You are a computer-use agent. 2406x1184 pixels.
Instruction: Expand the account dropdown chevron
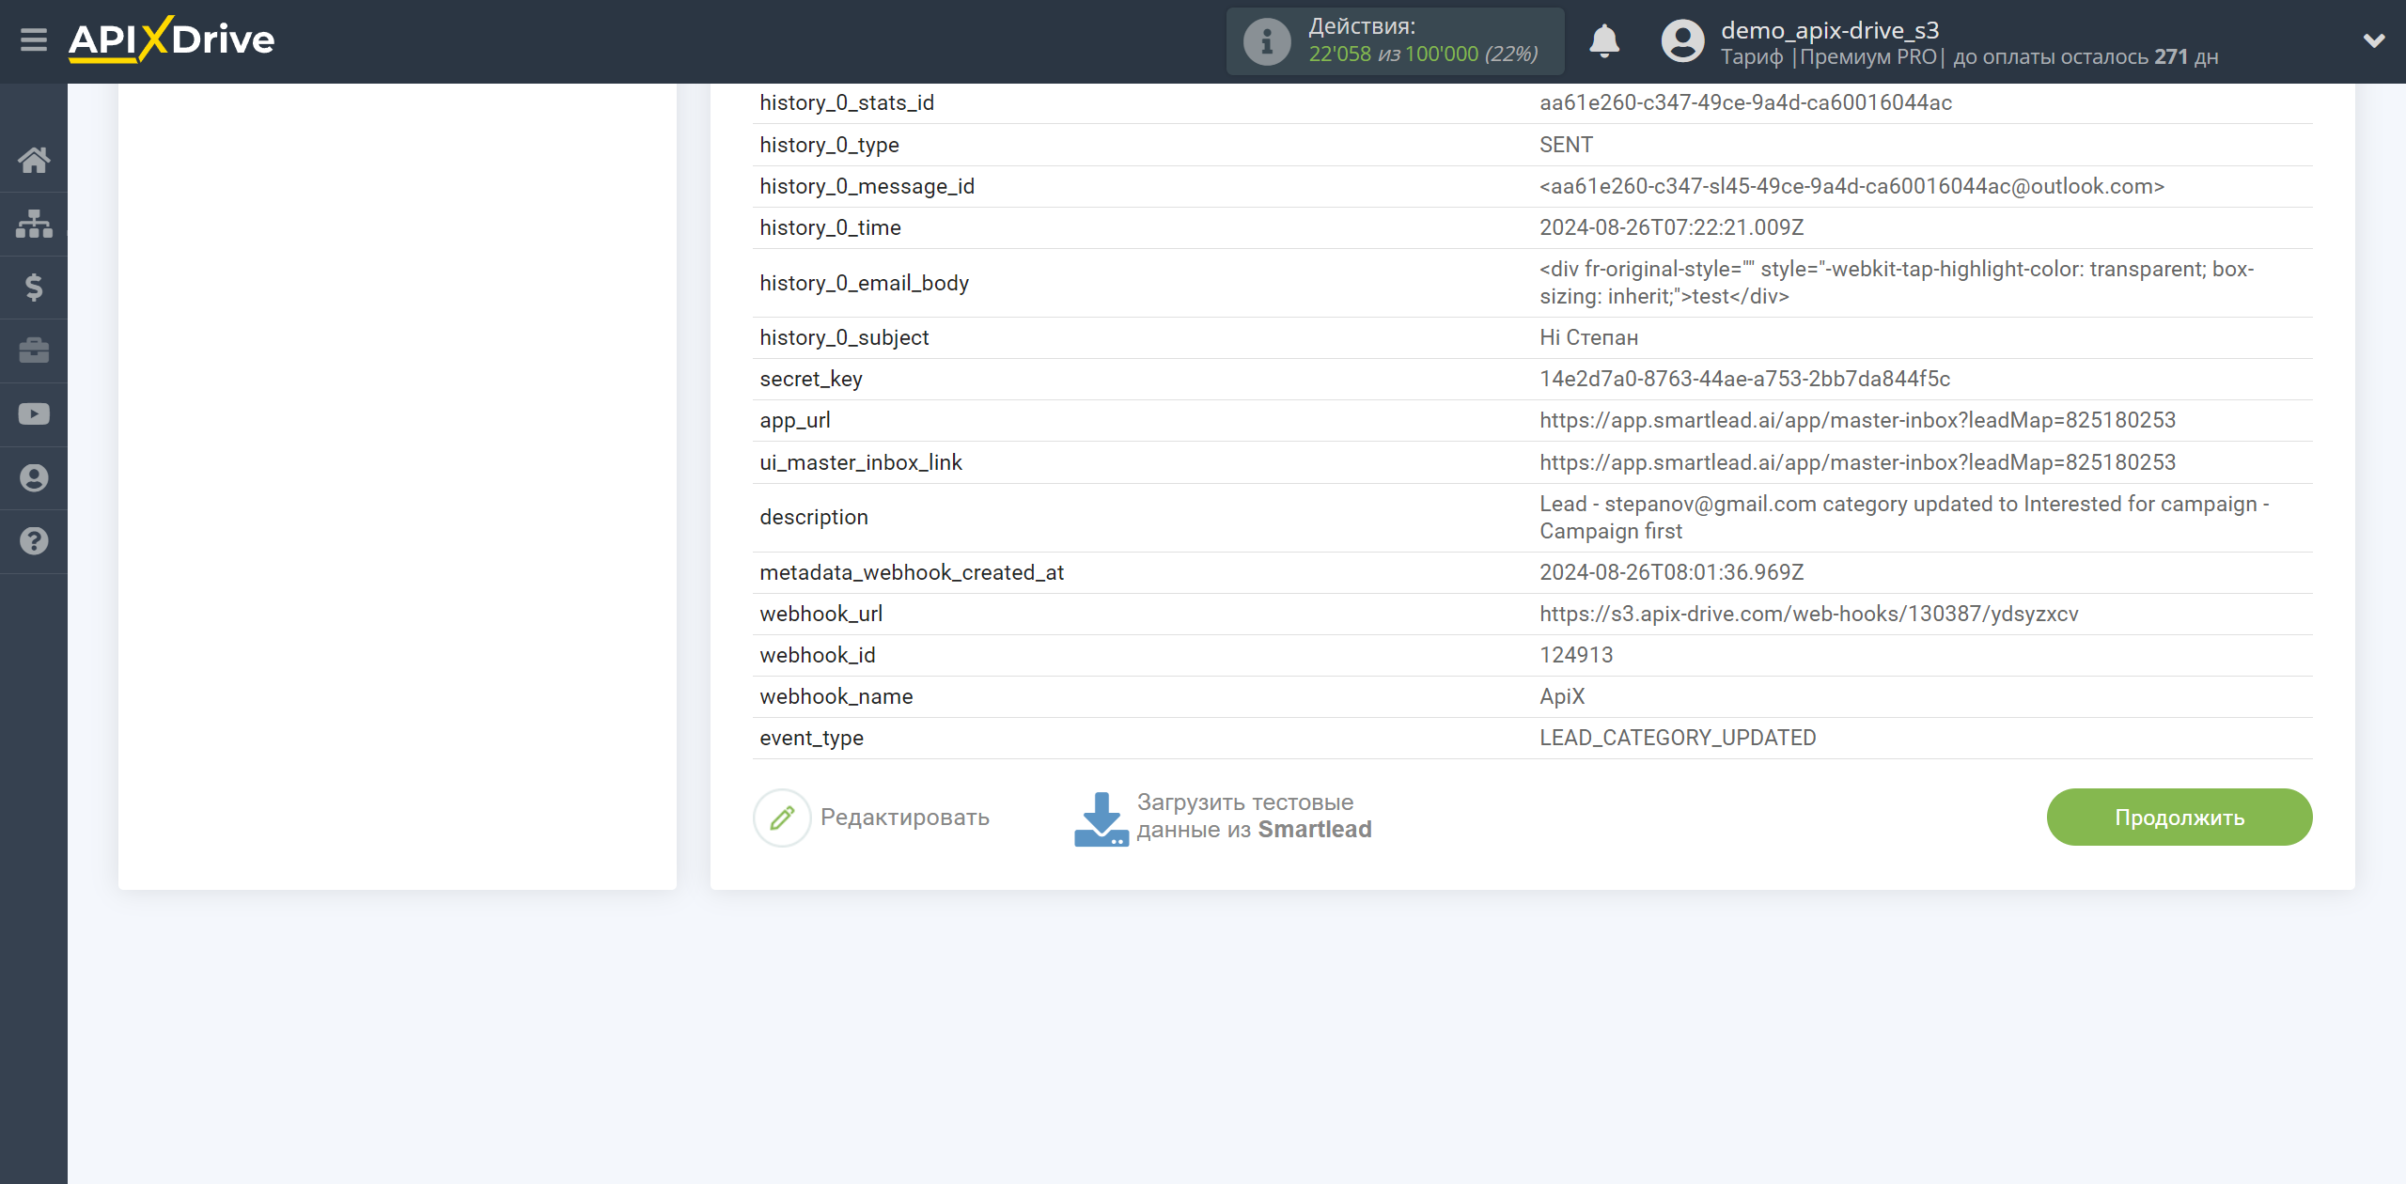[x=2374, y=40]
